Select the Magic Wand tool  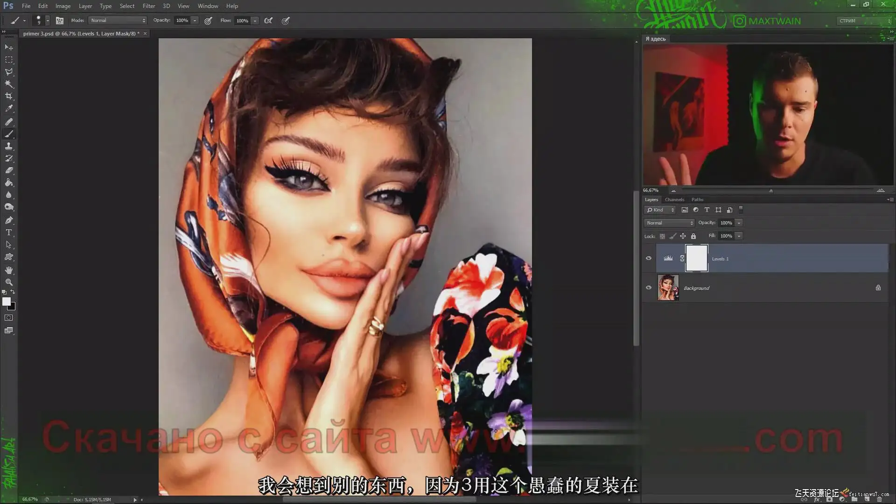(x=9, y=84)
